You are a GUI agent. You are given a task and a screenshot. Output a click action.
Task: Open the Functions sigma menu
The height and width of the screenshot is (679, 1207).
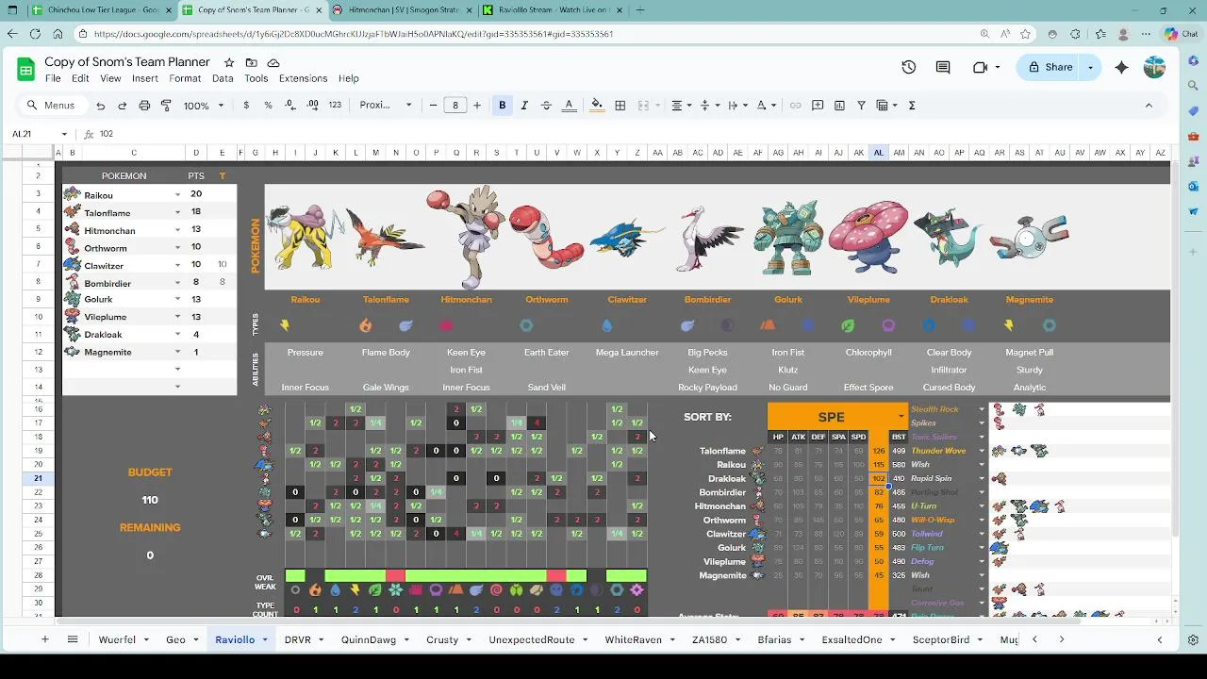tap(912, 106)
